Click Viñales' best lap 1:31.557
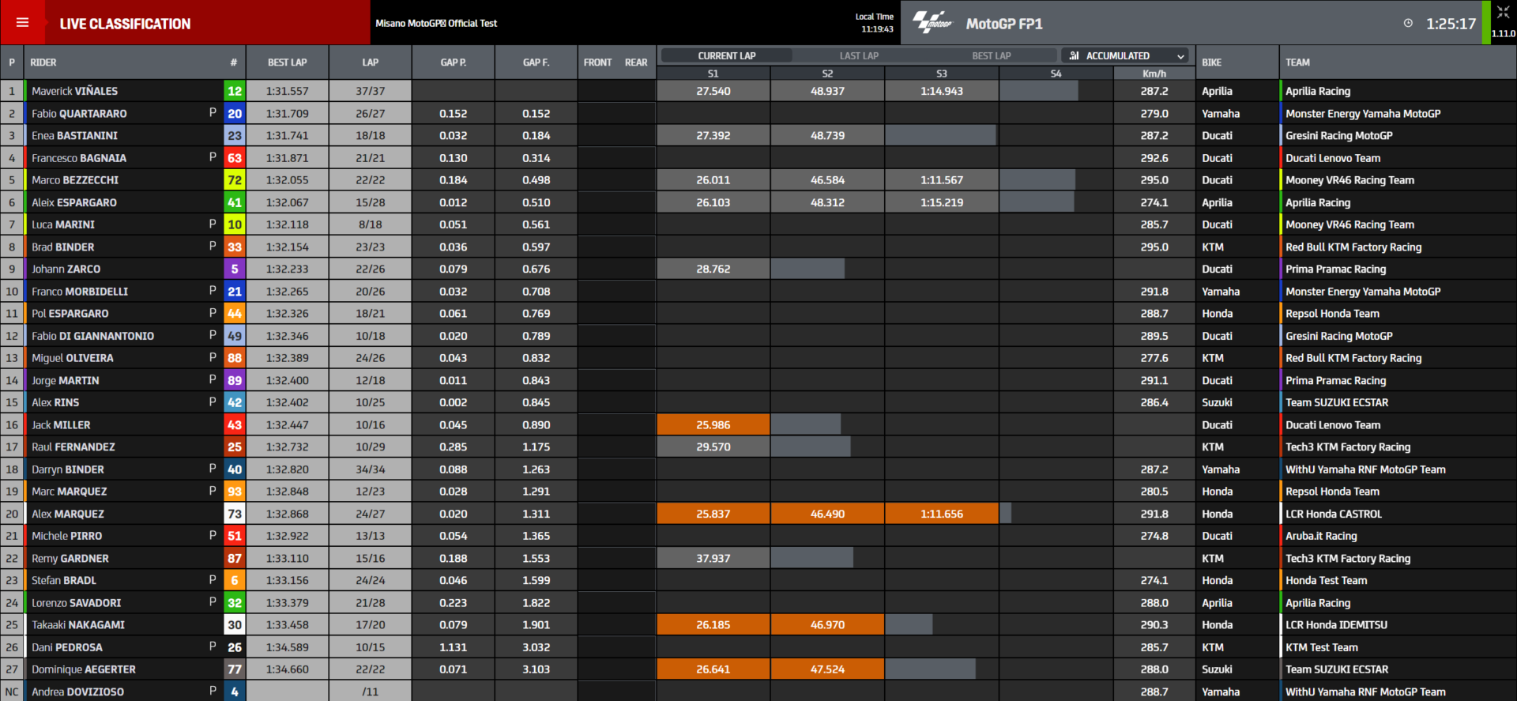The width and height of the screenshot is (1517, 701). (x=288, y=91)
